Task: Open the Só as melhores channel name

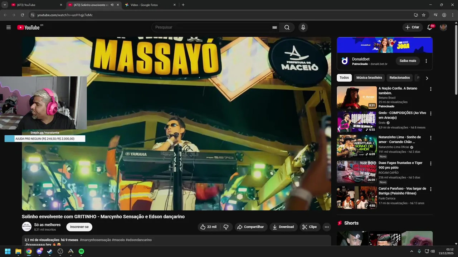Action: (47, 225)
